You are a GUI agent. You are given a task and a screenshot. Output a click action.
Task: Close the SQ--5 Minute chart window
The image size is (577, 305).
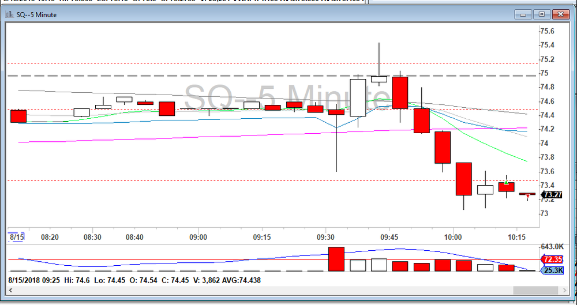559,14
